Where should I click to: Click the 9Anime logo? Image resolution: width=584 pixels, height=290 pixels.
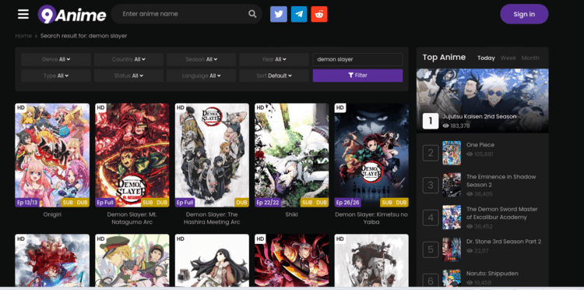click(72, 15)
